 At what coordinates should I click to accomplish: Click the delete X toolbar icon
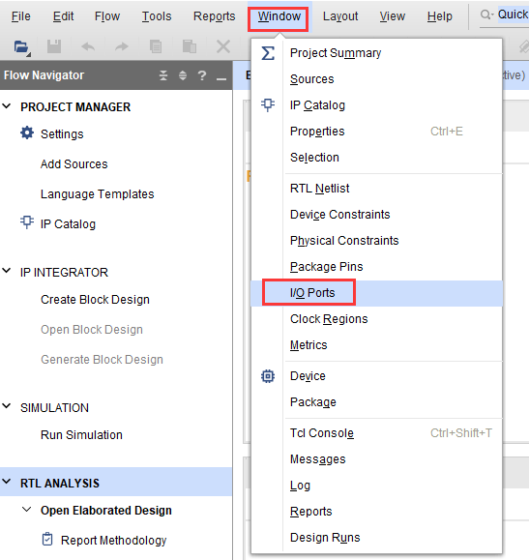tap(223, 46)
